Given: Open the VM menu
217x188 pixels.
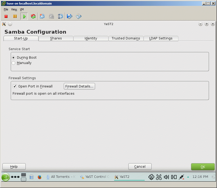Looking at the screenshot, I should [x=22, y=9].
